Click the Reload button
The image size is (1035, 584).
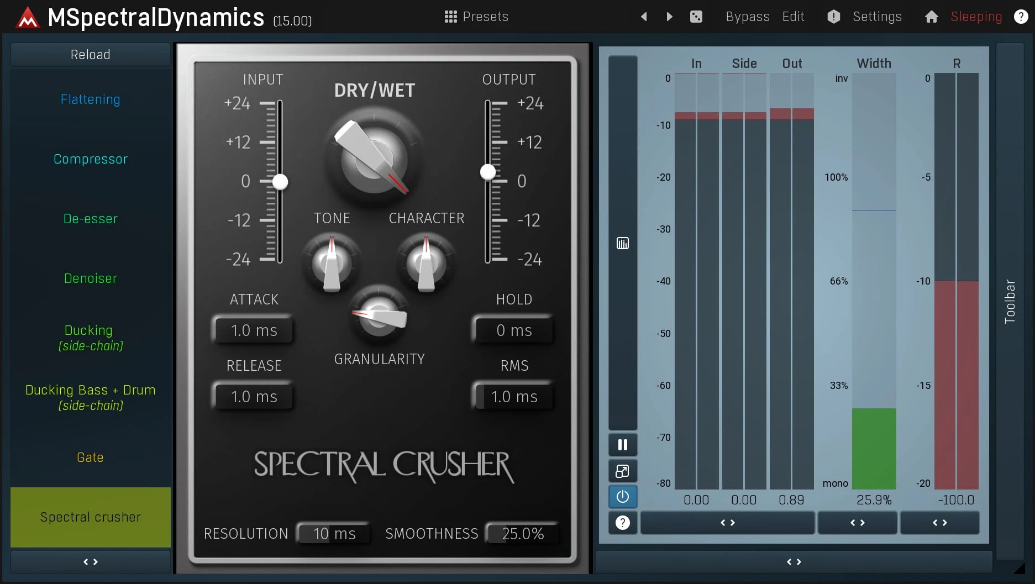pyautogui.click(x=91, y=55)
